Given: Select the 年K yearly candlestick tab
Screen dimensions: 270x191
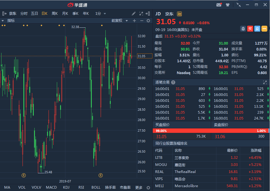Looking at the screenshot, I should [x=86, y=14].
